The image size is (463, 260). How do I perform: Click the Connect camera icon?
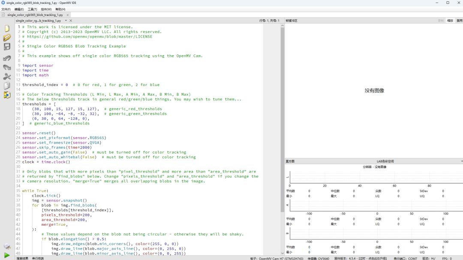pos(7,246)
